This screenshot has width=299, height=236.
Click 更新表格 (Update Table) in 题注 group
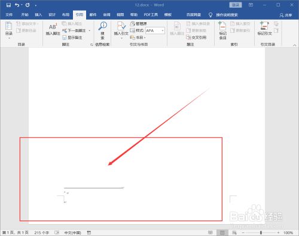[196, 30]
